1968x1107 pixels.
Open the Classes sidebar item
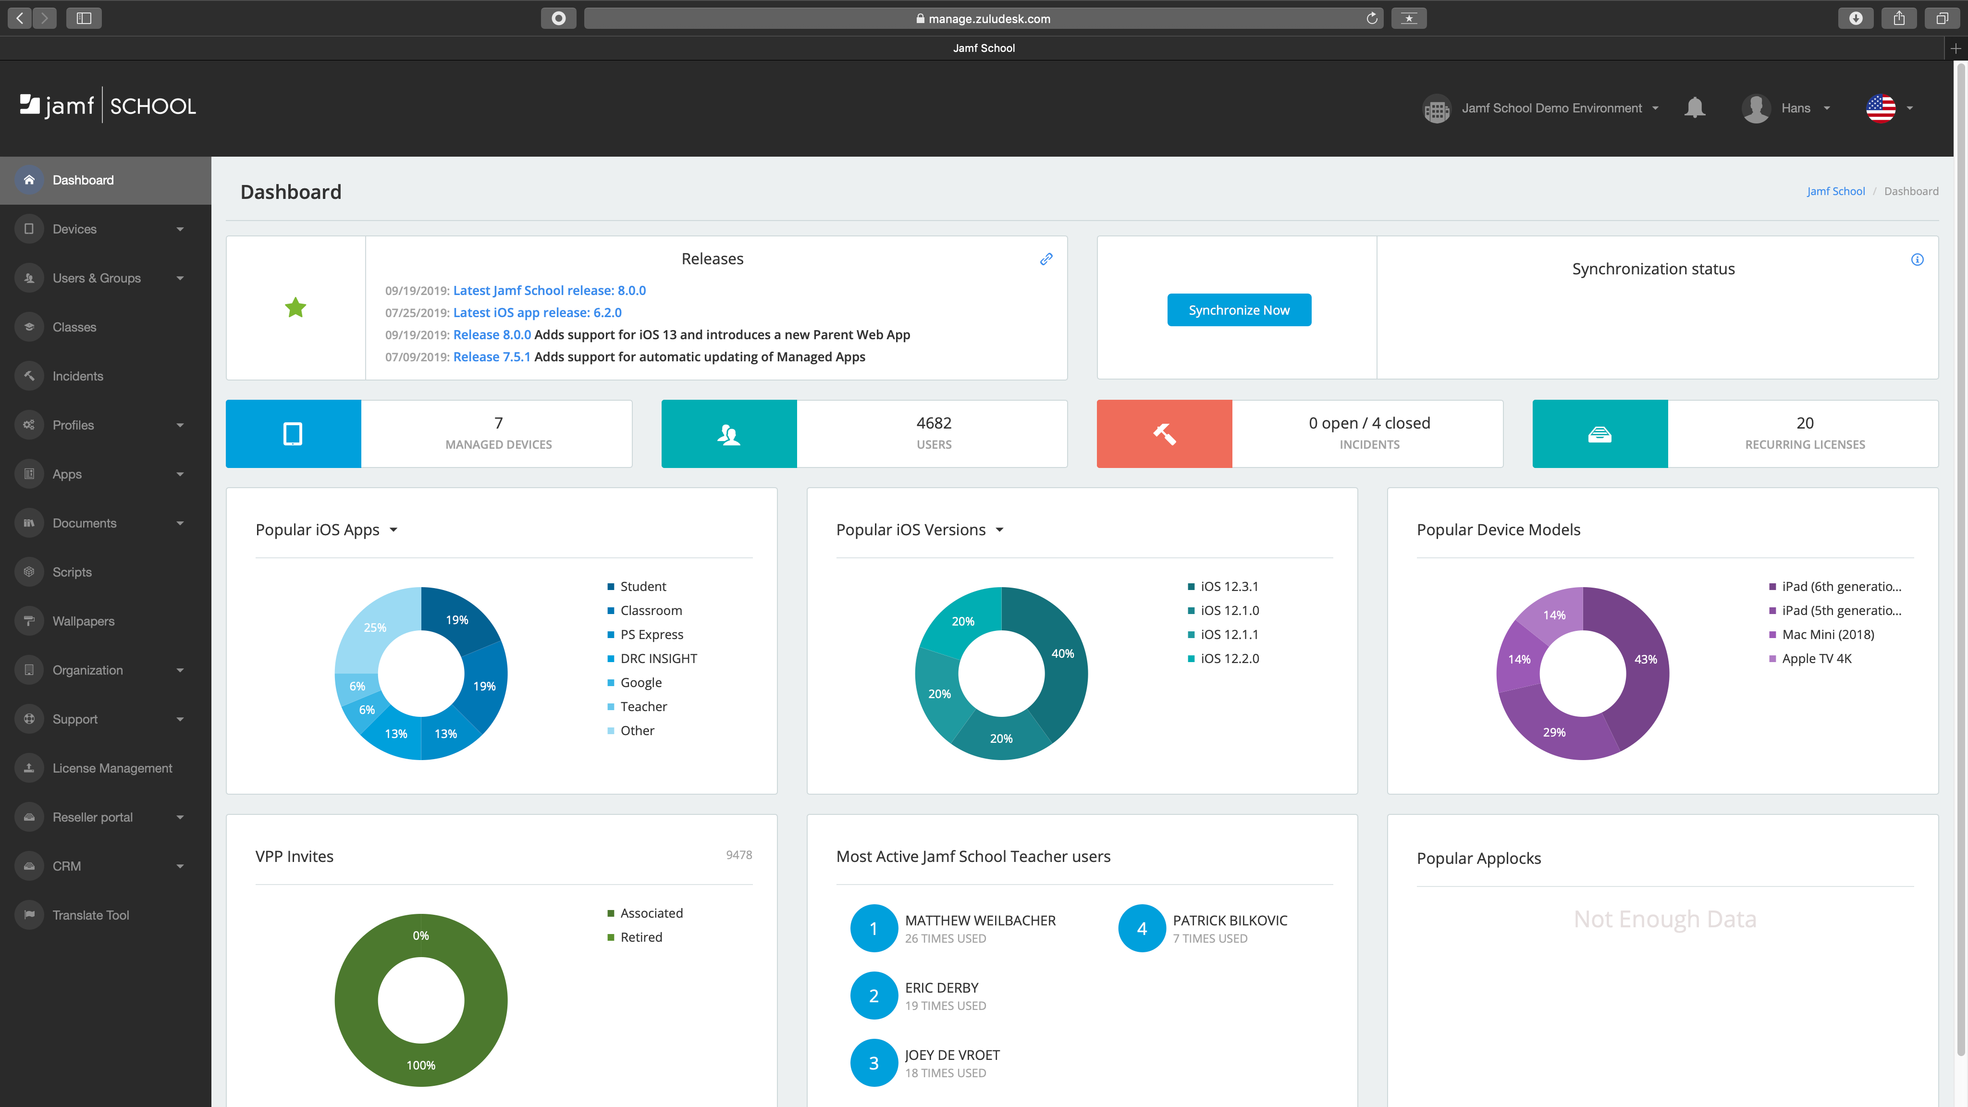click(105, 327)
